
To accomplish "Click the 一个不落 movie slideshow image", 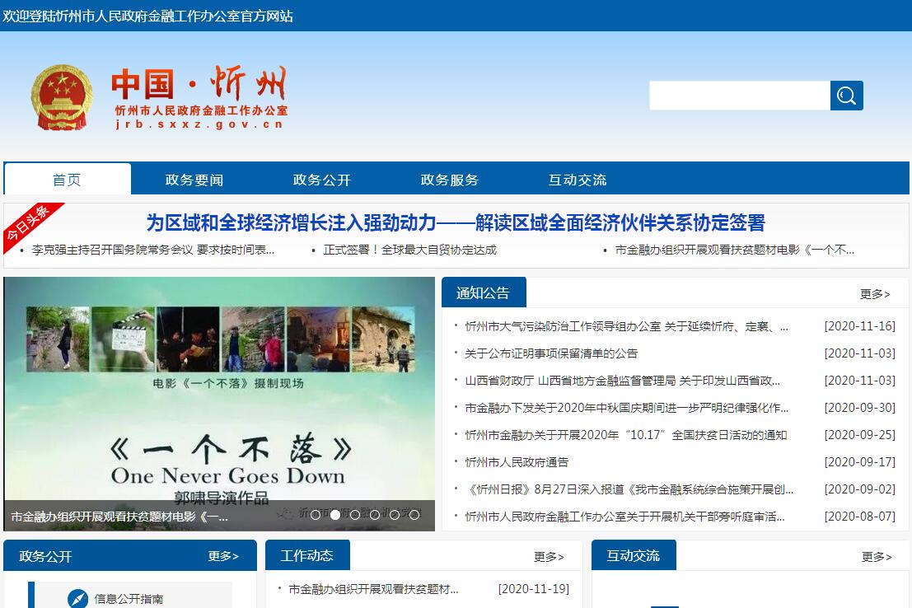I will coord(219,395).
